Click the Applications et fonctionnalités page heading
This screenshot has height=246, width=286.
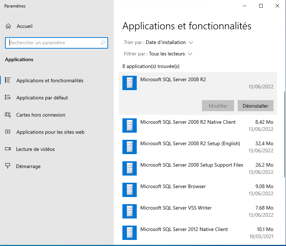[x=187, y=26]
